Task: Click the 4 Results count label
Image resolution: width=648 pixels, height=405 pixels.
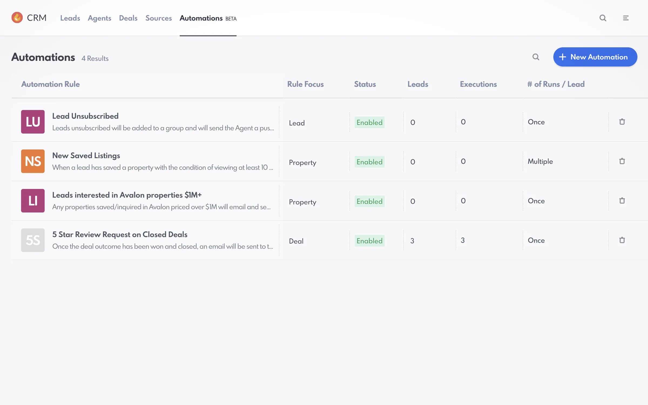Action: pyautogui.click(x=95, y=58)
